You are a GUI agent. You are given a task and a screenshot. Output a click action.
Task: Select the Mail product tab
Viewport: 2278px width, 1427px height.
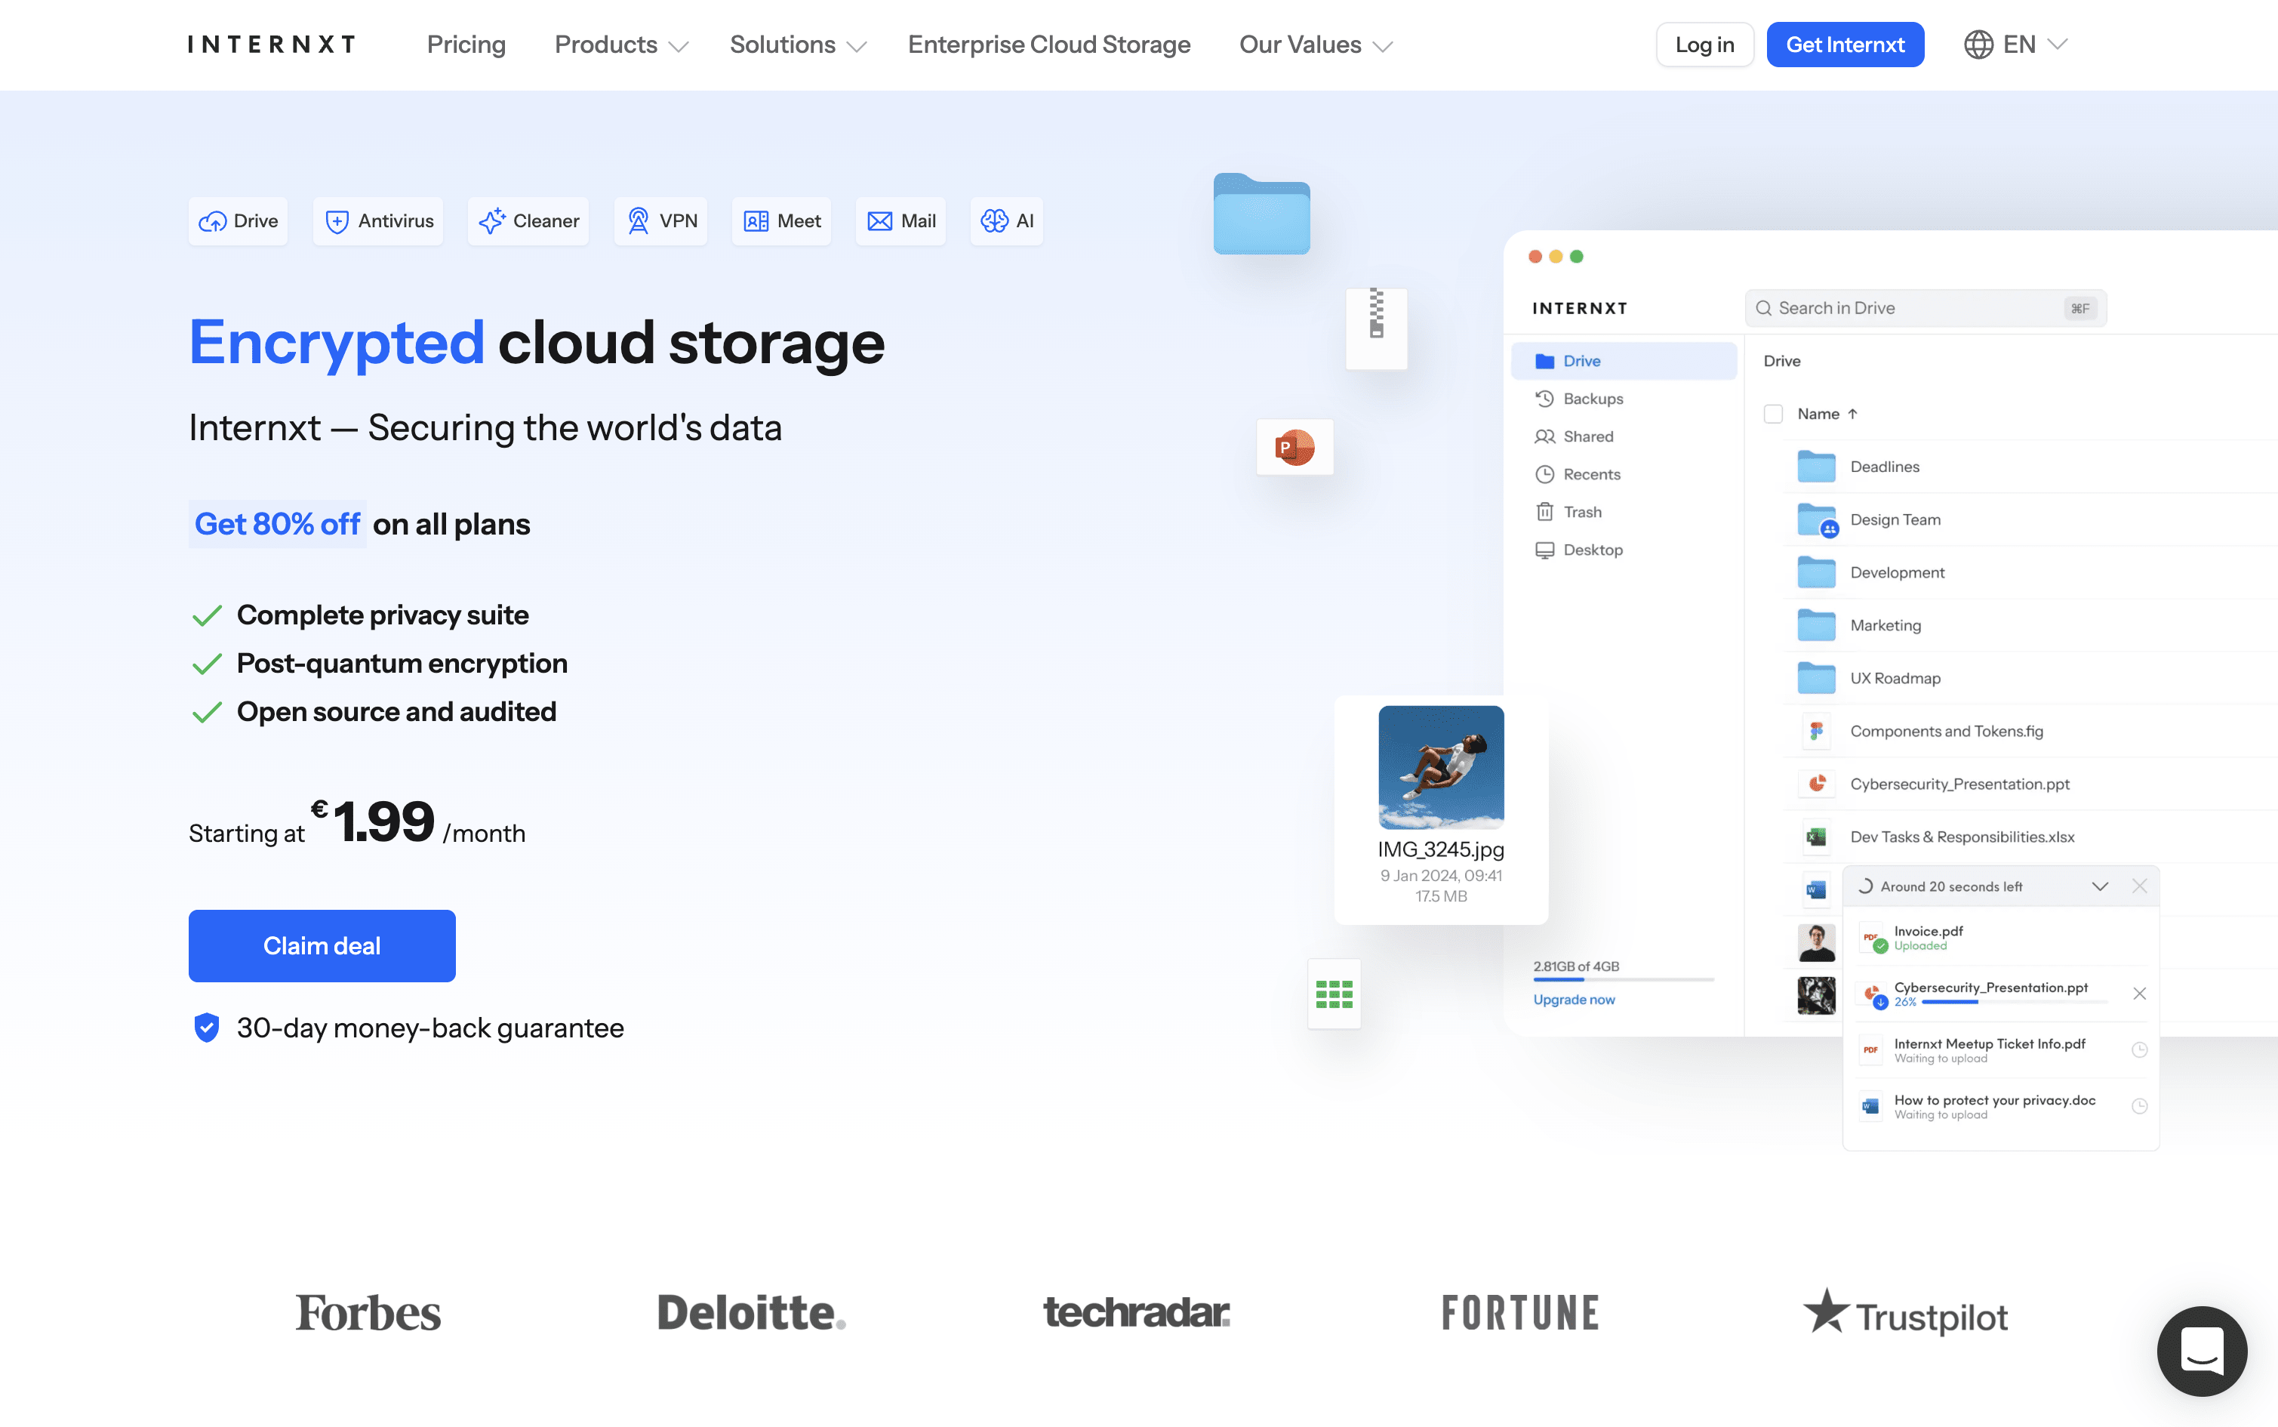coord(900,220)
